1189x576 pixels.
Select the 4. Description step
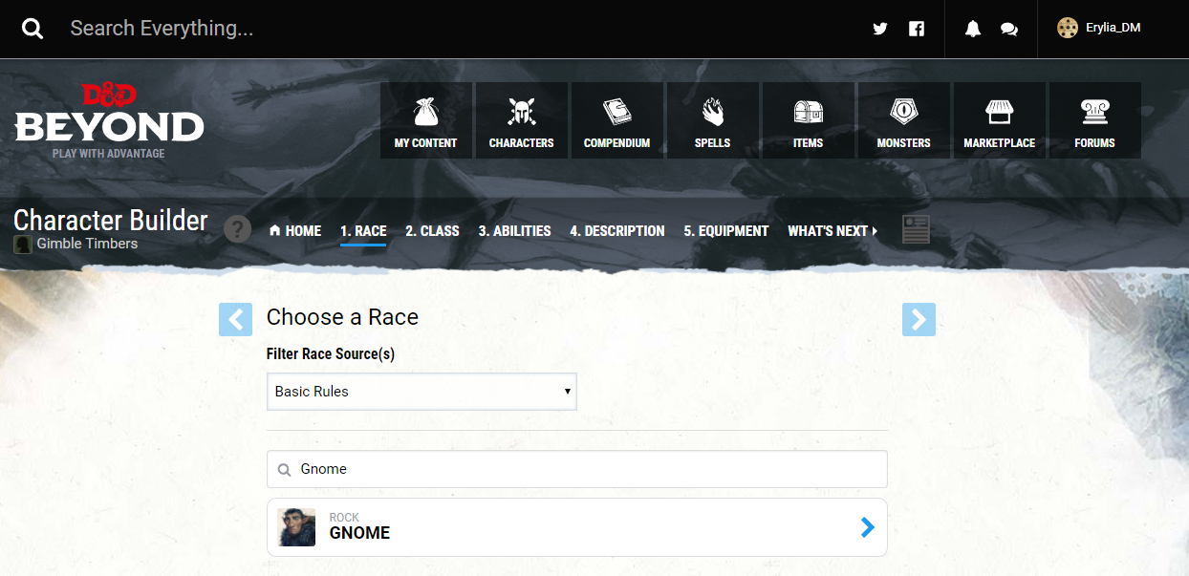(x=617, y=231)
